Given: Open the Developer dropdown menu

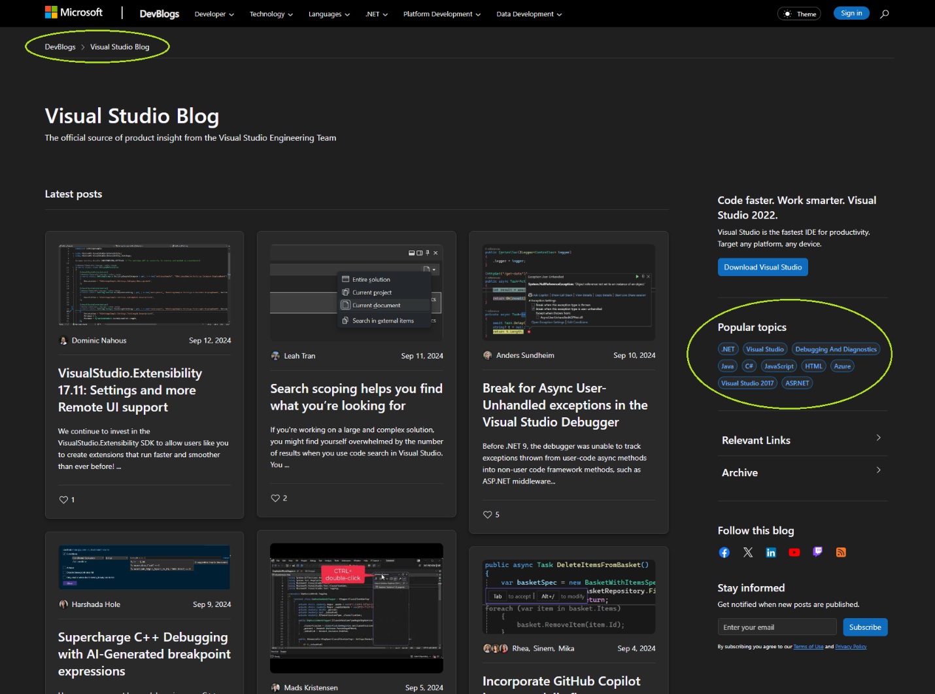Looking at the screenshot, I should coord(214,13).
